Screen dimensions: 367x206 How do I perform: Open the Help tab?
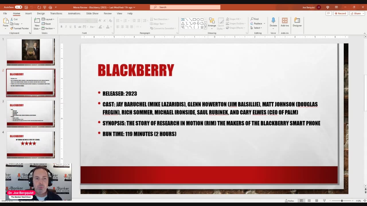[x=130, y=13]
